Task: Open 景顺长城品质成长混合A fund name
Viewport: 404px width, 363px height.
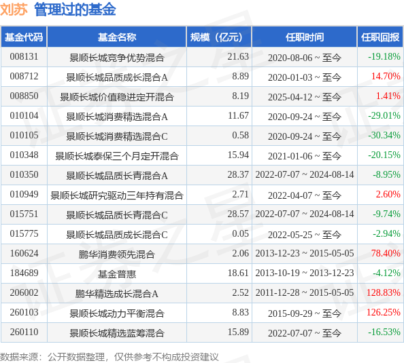Action: (x=117, y=77)
